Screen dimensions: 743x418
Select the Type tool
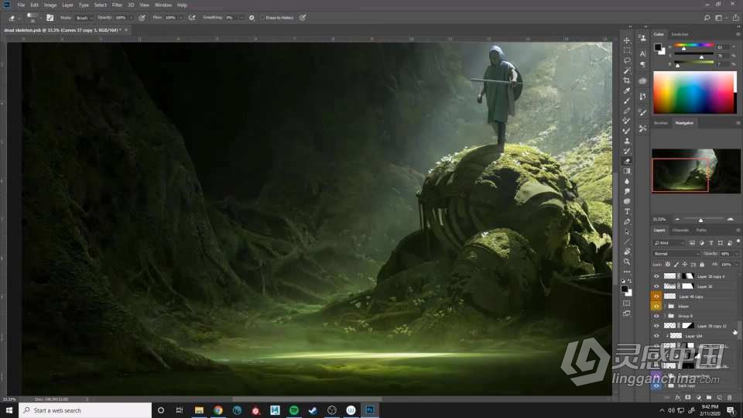click(627, 211)
